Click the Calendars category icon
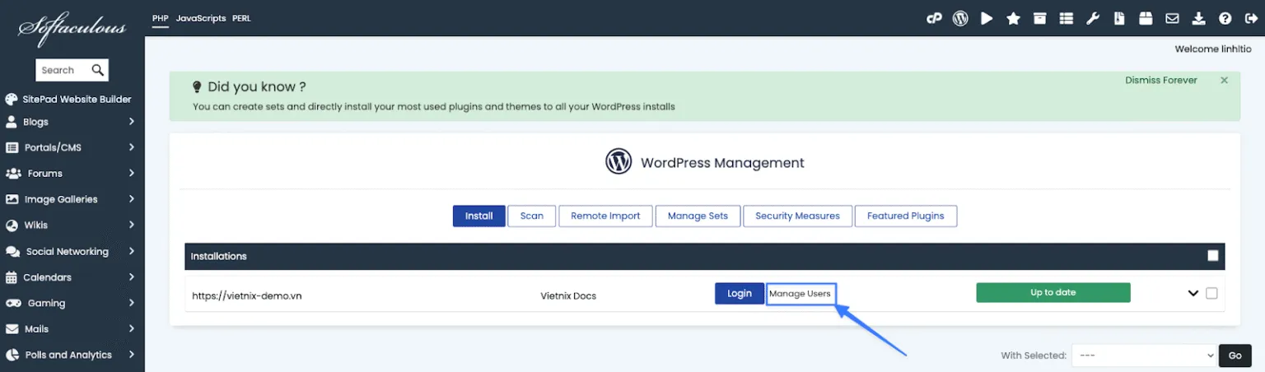 12,277
